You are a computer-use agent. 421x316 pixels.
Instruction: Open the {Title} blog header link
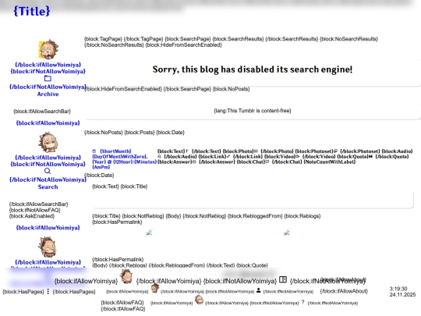tap(32, 11)
